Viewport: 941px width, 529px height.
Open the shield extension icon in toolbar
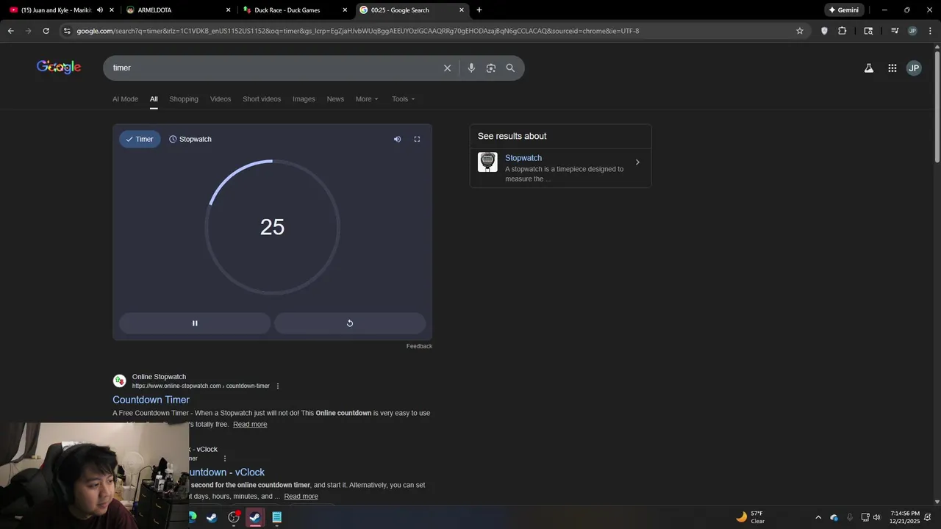824,31
